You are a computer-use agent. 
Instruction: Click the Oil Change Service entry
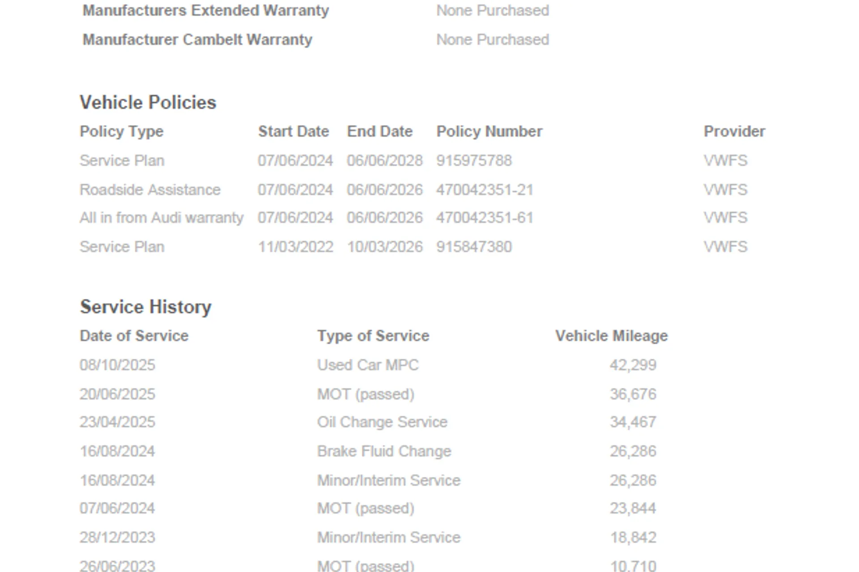click(382, 422)
